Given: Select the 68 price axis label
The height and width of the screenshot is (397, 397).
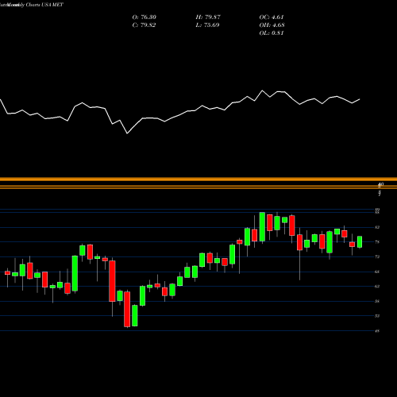Looking at the screenshot, I should pyautogui.click(x=377, y=272).
